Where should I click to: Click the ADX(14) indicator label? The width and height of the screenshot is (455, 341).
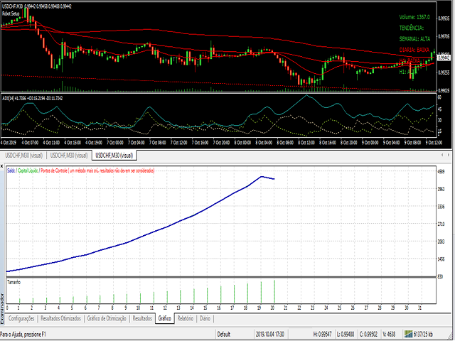pyautogui.click(x=32, y=98)
